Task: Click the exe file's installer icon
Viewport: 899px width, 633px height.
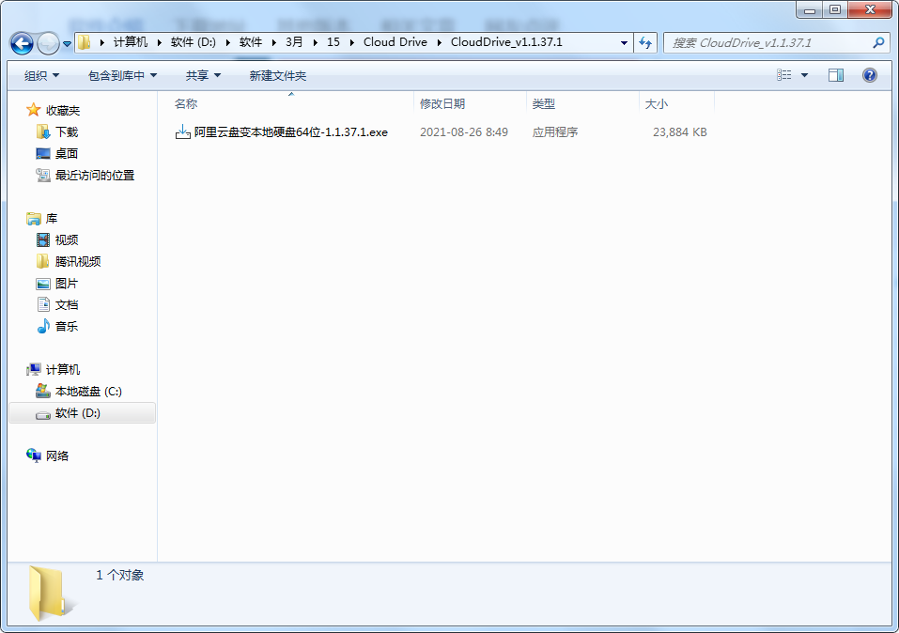Action: click(x=183, y=131)
